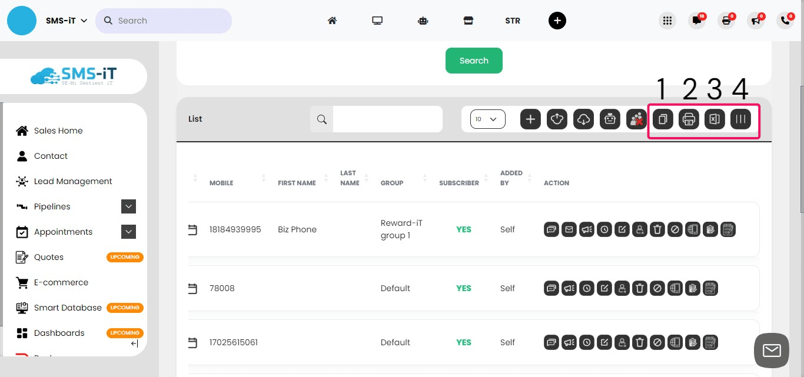This screenshot has width=804, height=377.
Task: Block the contact 78008
Action: tap(657, 288)
